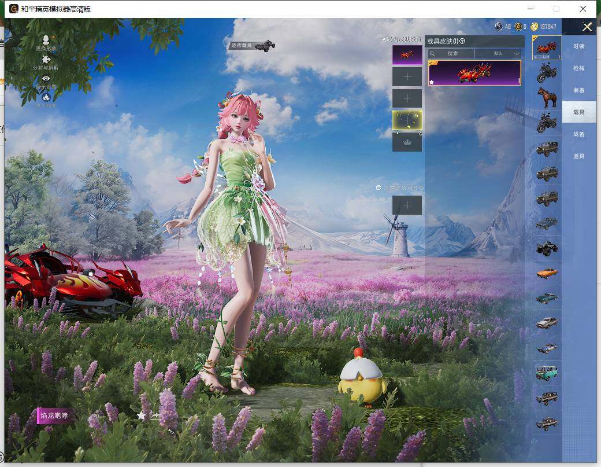Viewport: 601px width, 467px height.
Task: Select the orange car in vehicle list
Action: [546, 273]
